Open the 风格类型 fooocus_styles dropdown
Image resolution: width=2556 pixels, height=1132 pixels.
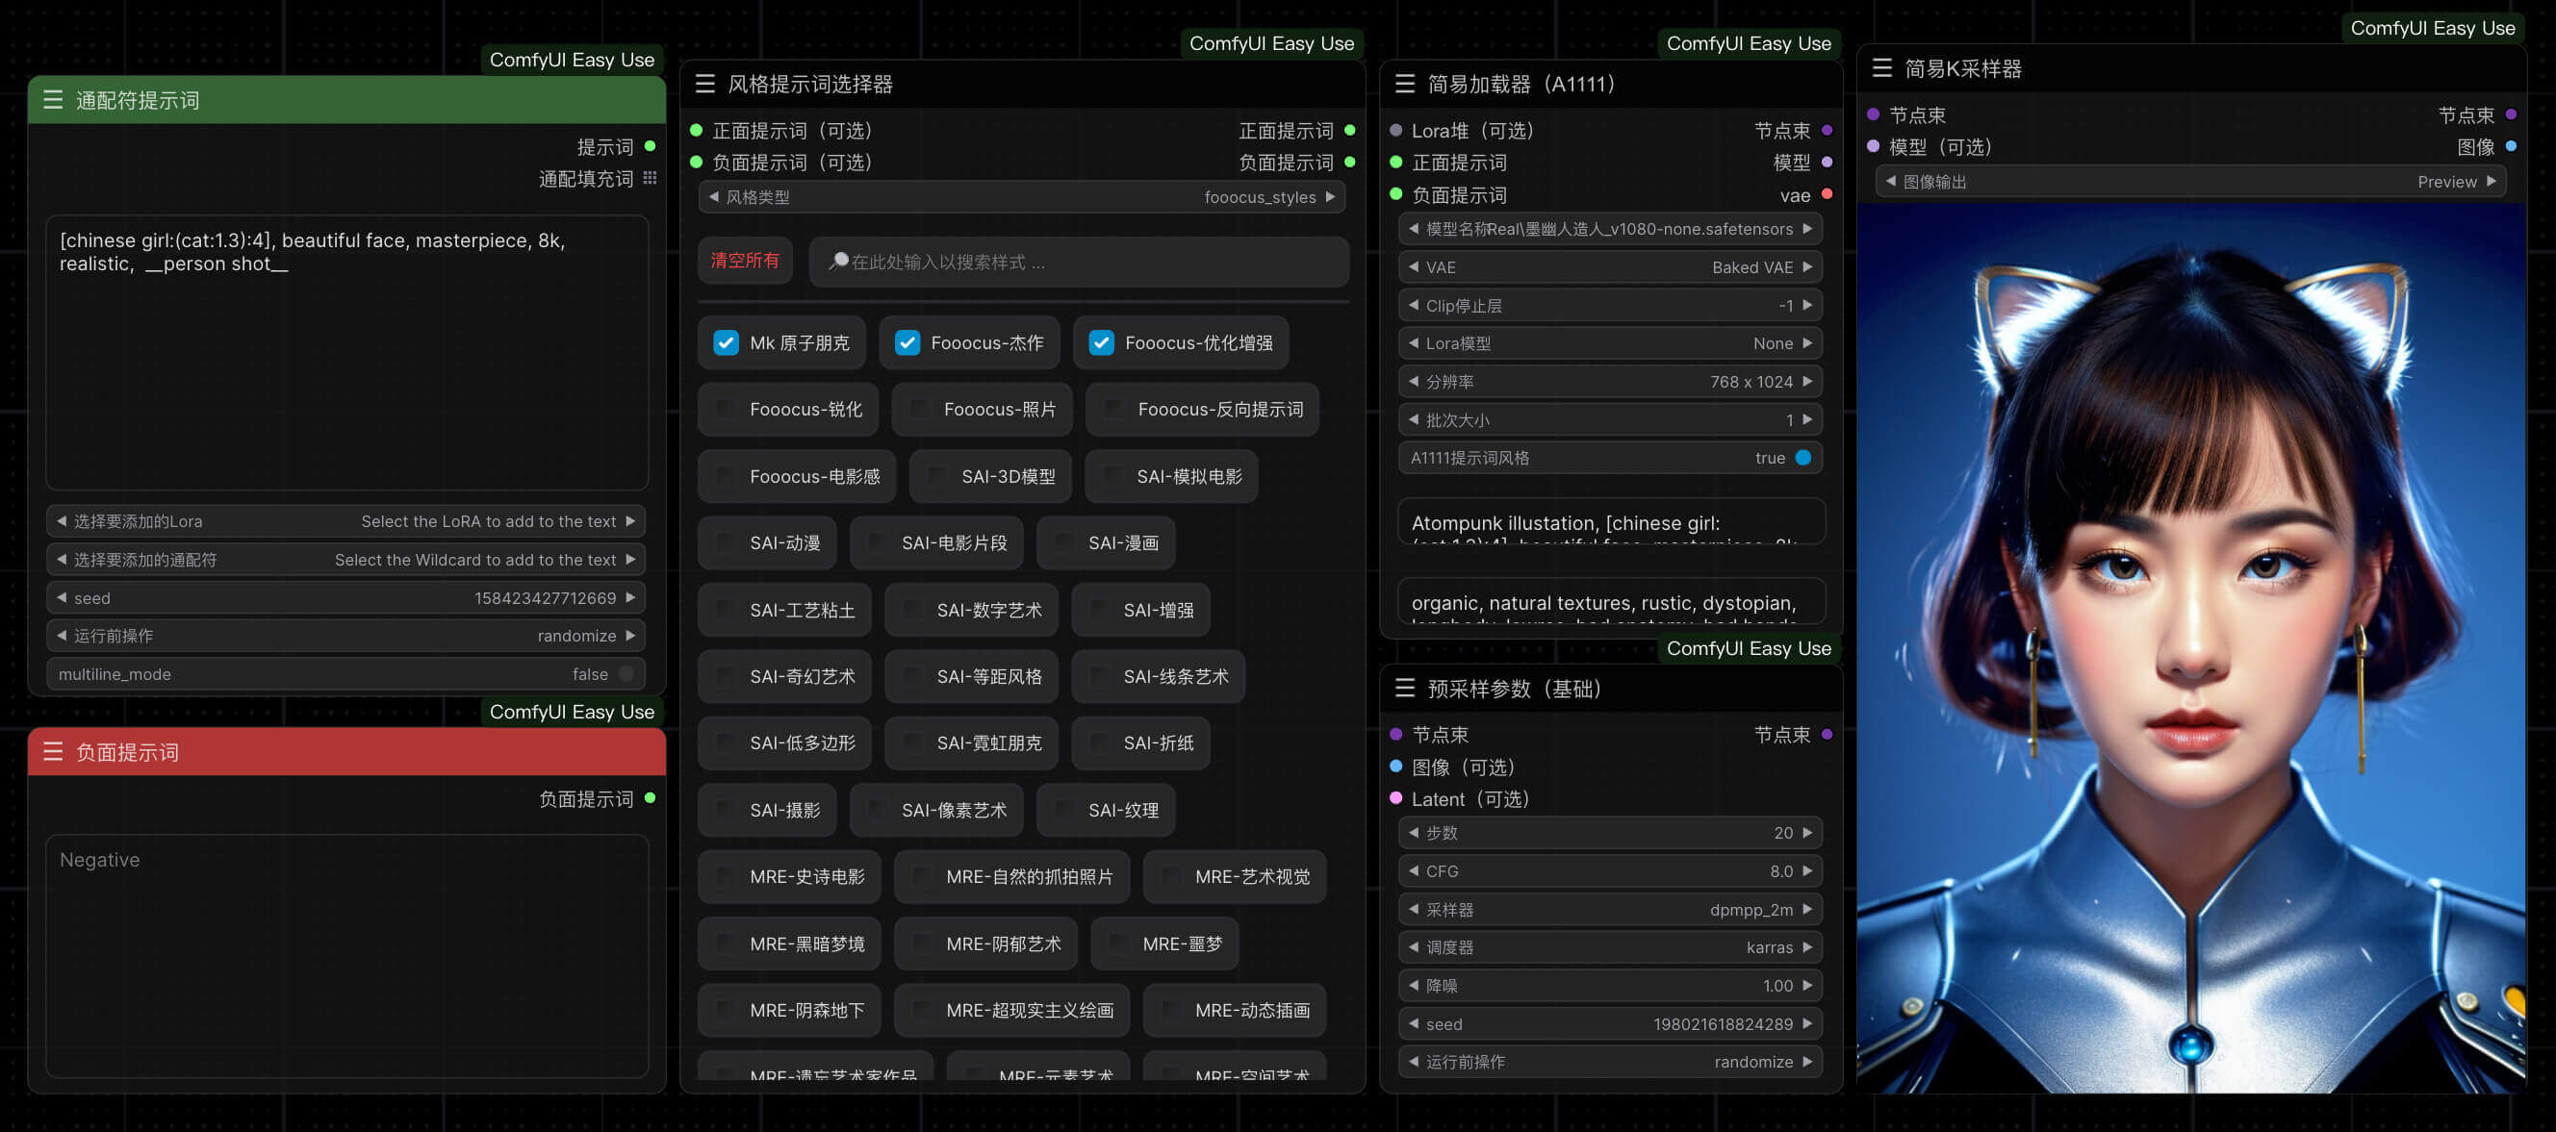(x=1022, y=197)
